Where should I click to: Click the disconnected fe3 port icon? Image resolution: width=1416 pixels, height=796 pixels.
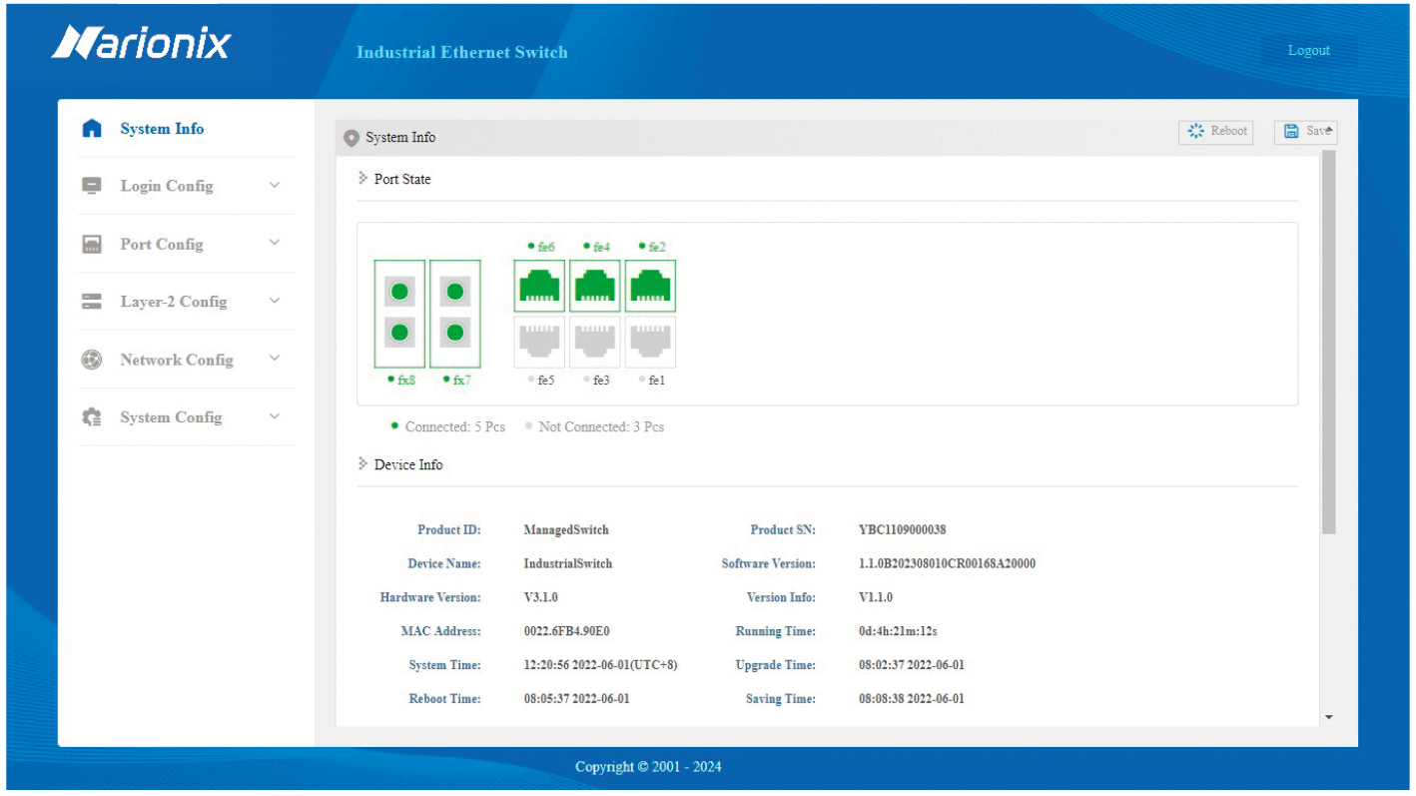point(595,342)
